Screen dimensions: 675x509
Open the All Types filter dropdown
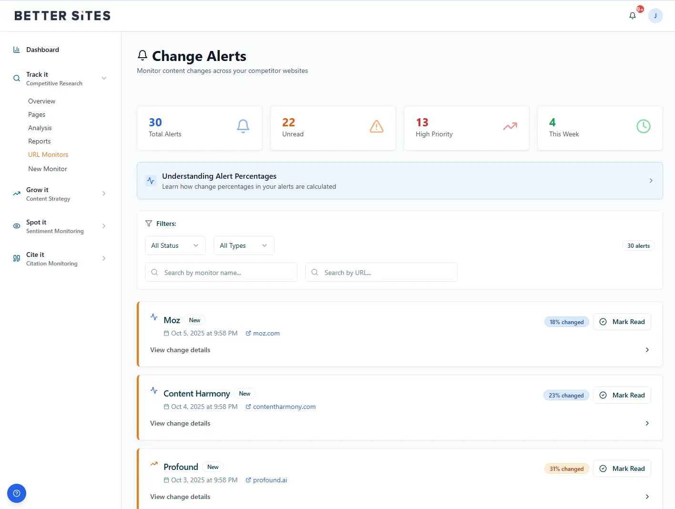pyautogui.click(x=244, y=245)
